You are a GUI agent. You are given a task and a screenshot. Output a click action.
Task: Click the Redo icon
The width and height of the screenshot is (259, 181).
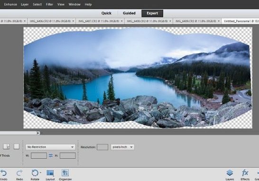19,173
